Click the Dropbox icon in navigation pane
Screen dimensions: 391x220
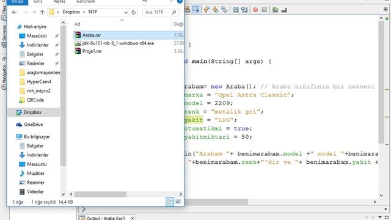pos(19,112)
